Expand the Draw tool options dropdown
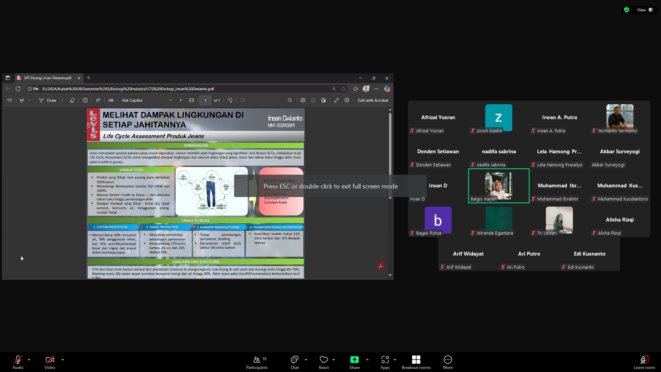The height and width of the screenshot is (372, 661). click(62, 101)
